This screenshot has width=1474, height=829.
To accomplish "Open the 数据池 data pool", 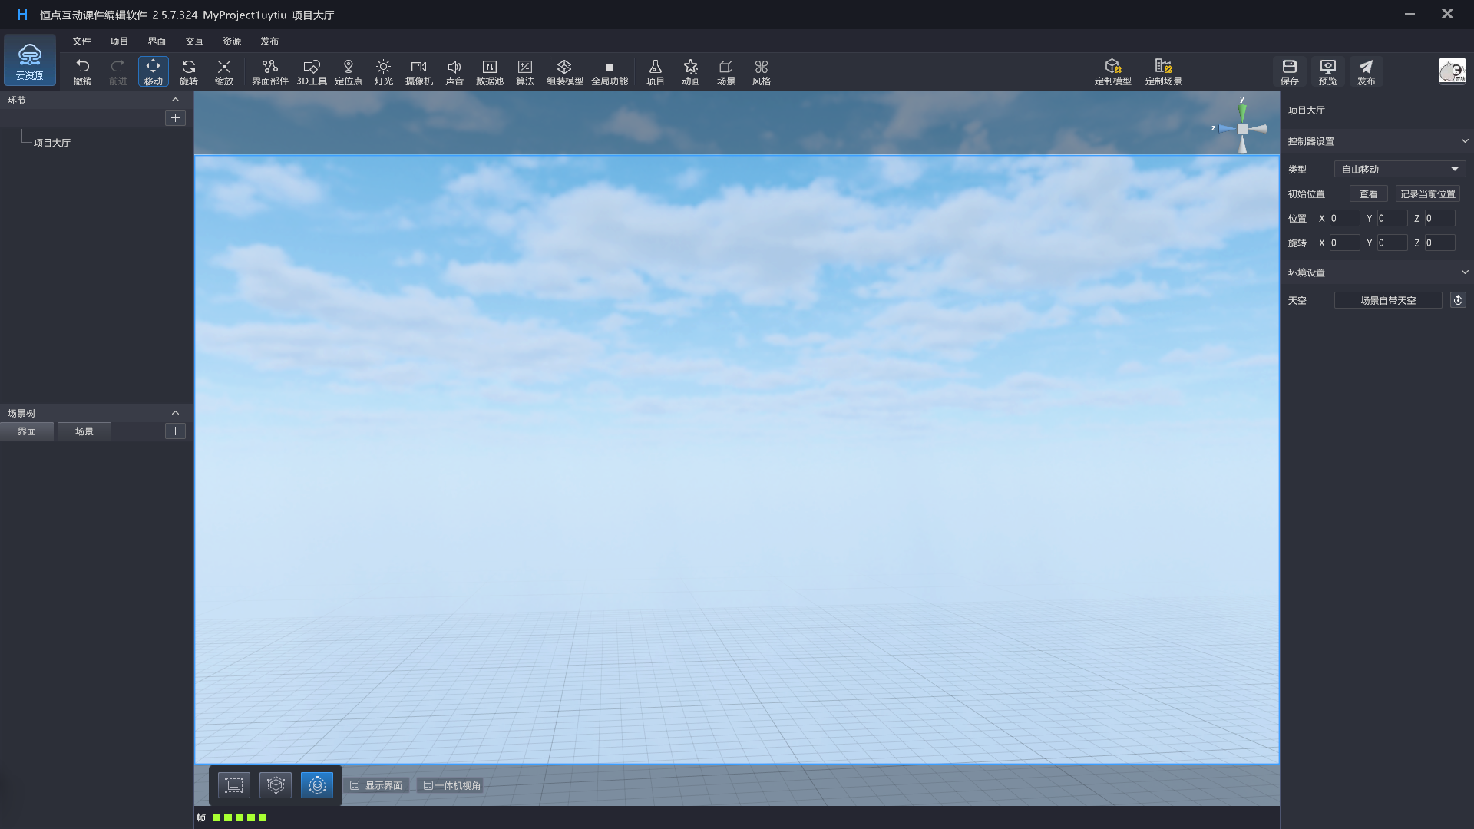I will (x=489, y=71).
